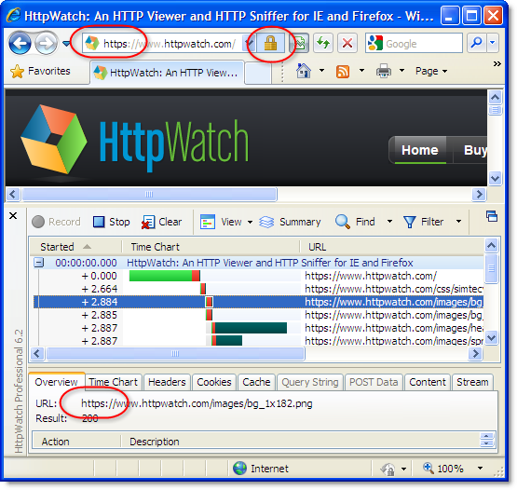Expand the View dropdown arrow
517x490 pixels.
[x=250, y=222]
